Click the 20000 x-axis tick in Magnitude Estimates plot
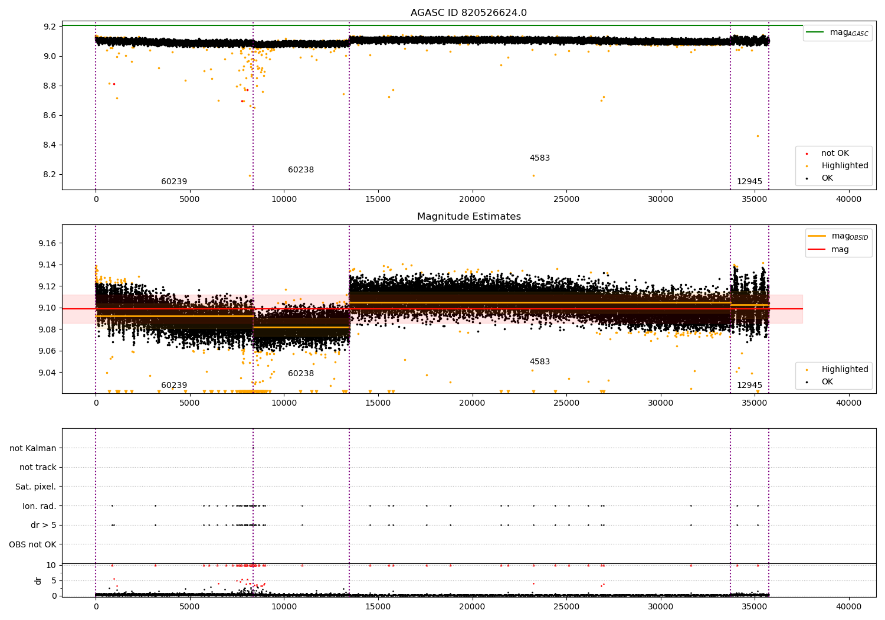The width and height of the screenshot is (885, 620). click(x=472, y=403)
